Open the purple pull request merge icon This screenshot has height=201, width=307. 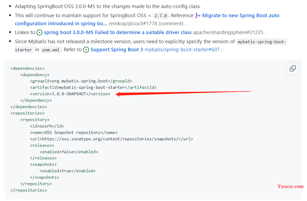[198, 16]
